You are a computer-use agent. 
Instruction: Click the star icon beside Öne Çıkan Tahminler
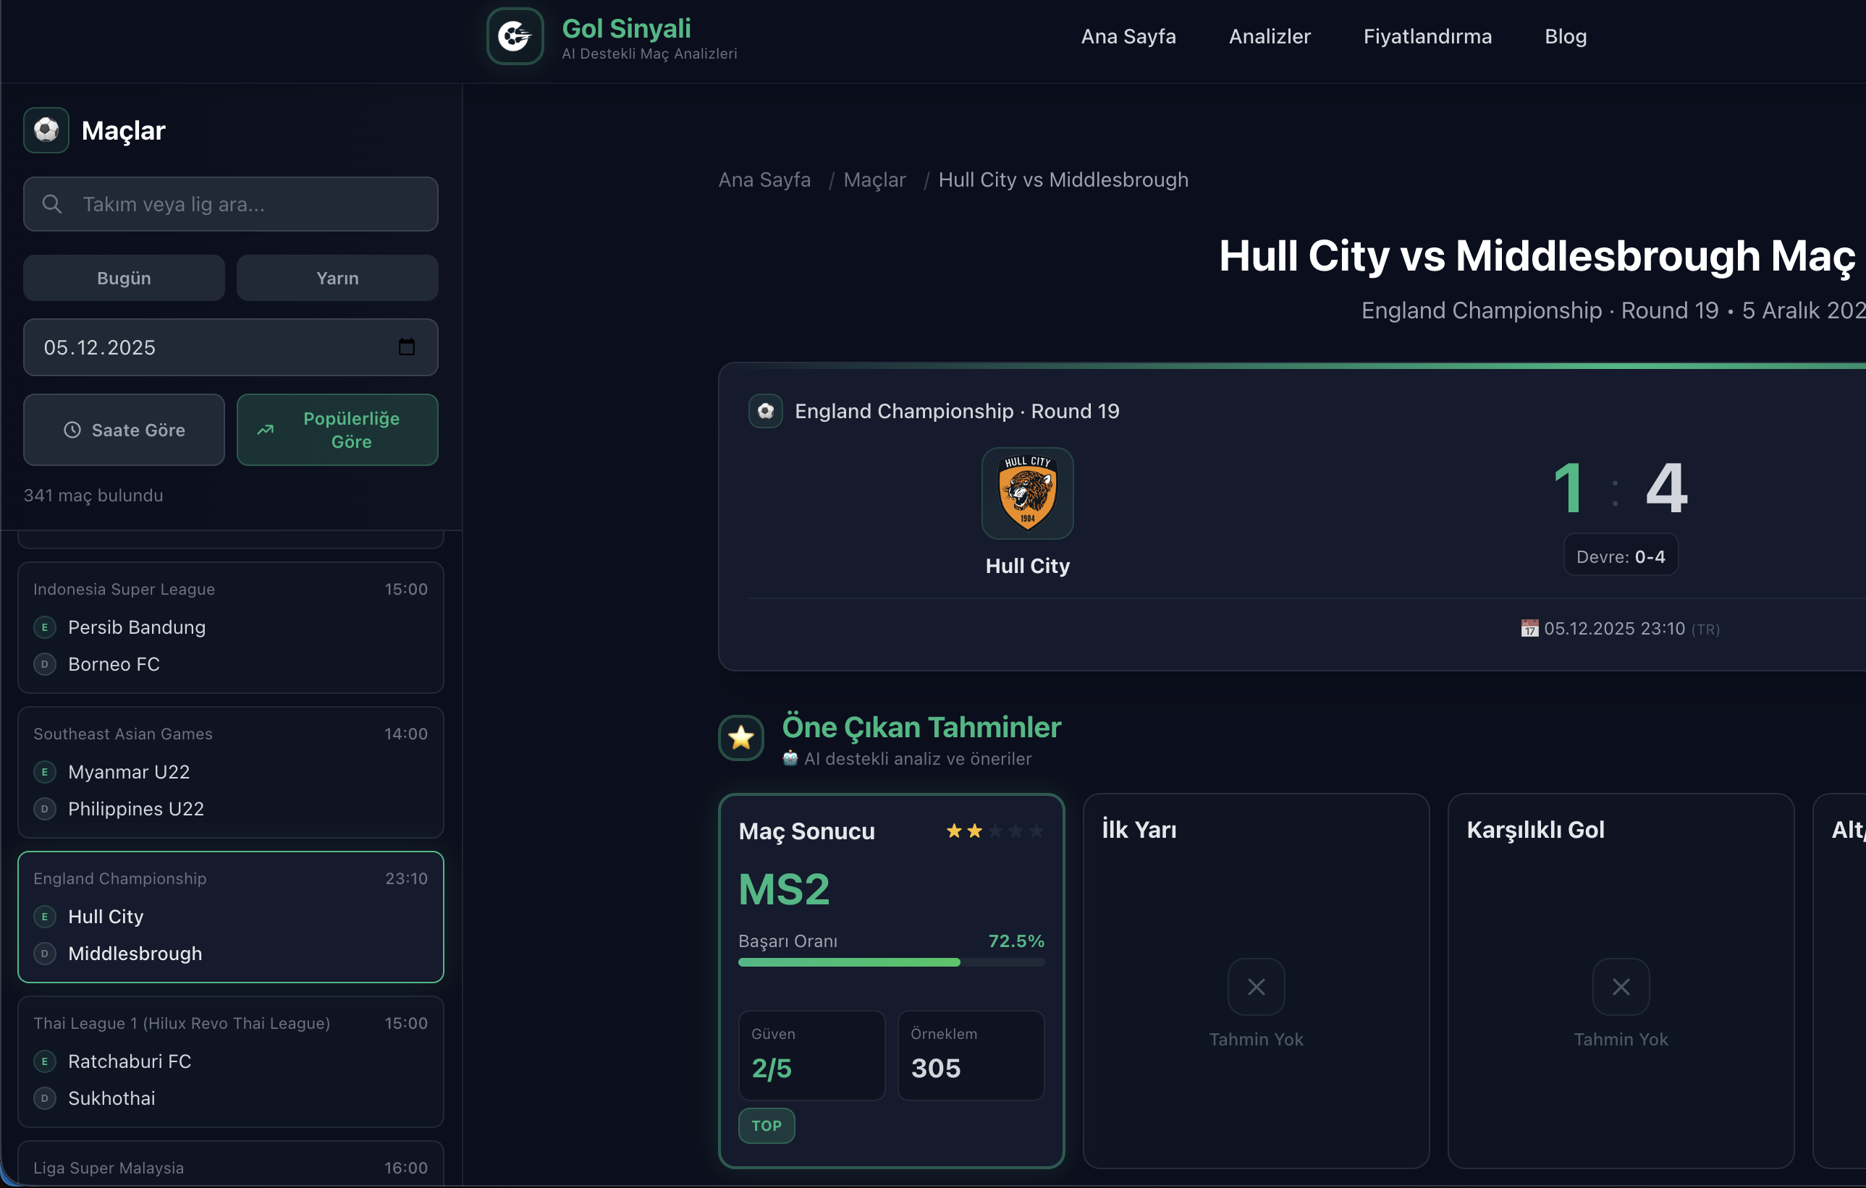(740, 737)
